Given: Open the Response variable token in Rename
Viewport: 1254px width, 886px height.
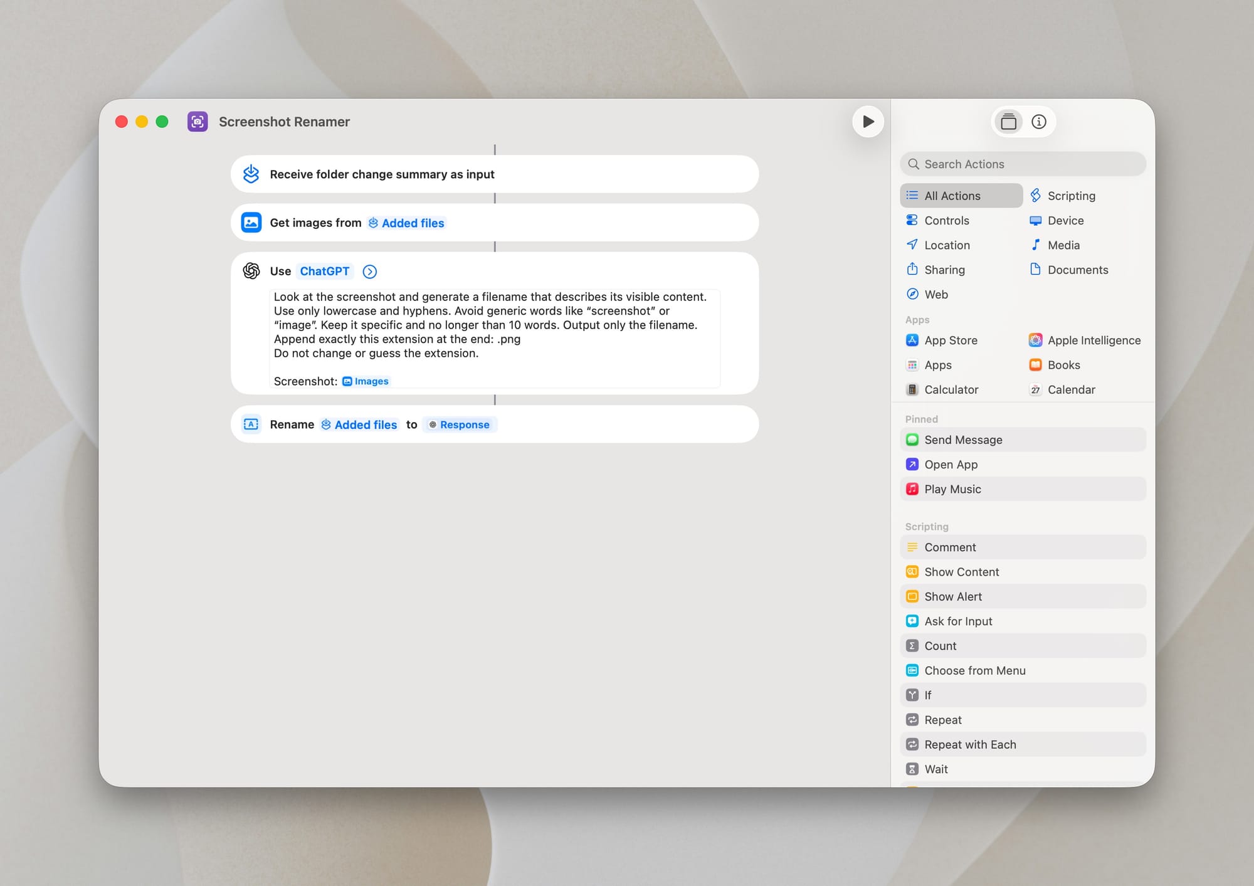Looking at the screenshot, I should (x=460, y=425).
